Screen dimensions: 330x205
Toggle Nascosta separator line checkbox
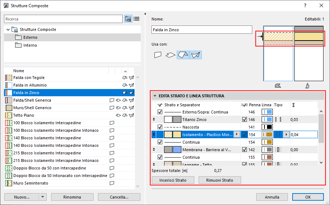pos(160,127)
